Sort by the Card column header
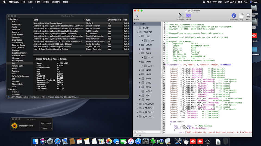The width and height of the screenshot is (261, 146). click(x=59, y=20)
